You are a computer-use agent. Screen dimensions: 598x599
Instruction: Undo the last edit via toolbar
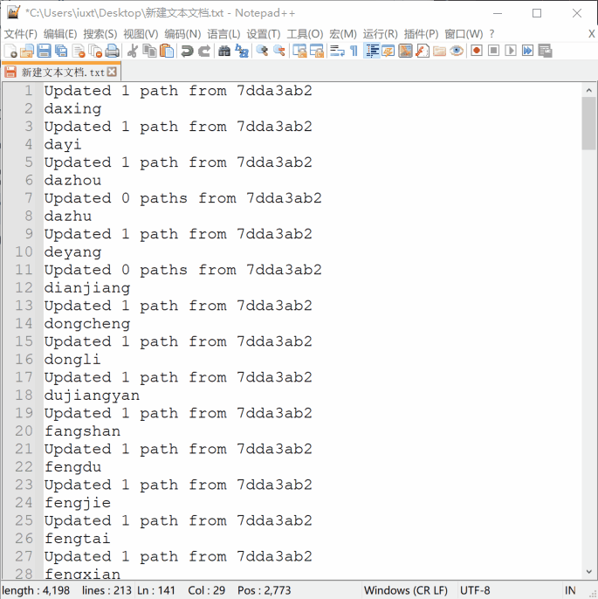[187, 52]
